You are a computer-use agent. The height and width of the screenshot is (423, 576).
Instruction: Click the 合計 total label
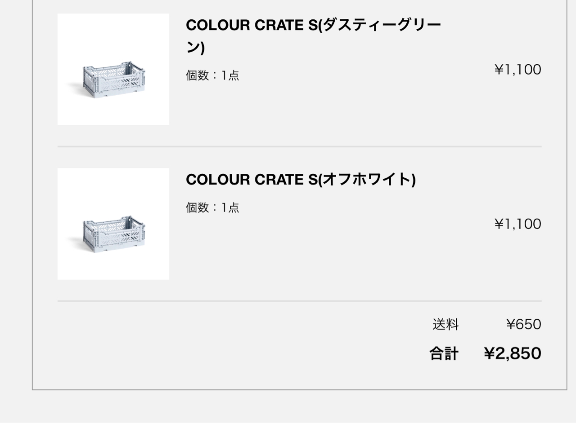[x=444, y=354]
